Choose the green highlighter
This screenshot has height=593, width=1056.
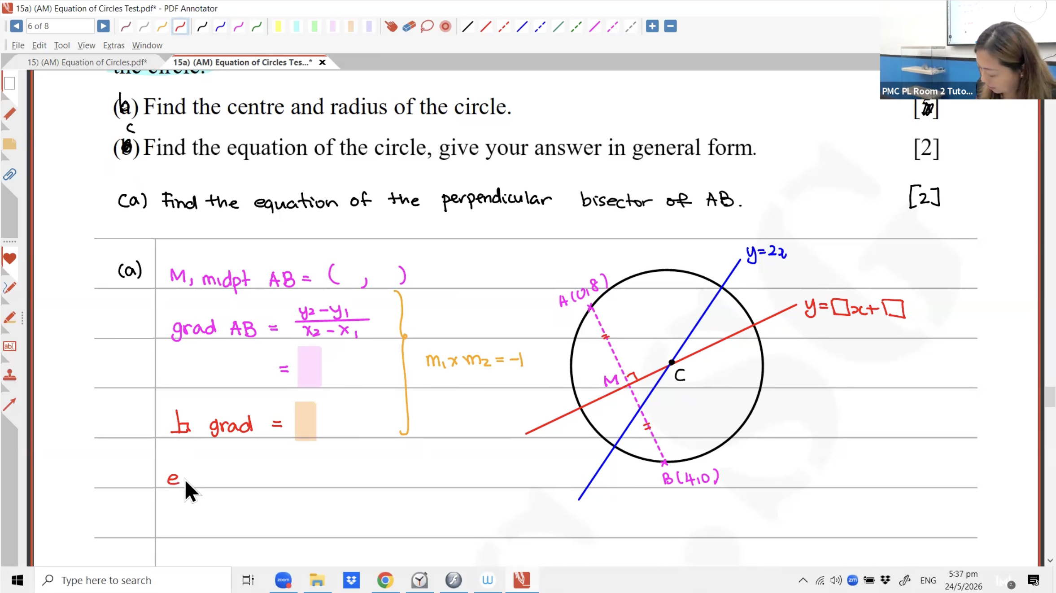(314, 26)
